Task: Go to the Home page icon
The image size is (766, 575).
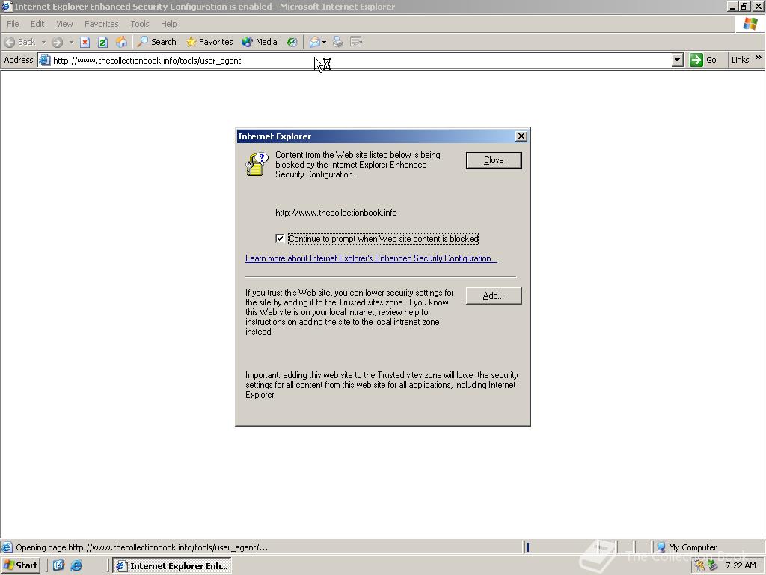Action: click(121, 43)
